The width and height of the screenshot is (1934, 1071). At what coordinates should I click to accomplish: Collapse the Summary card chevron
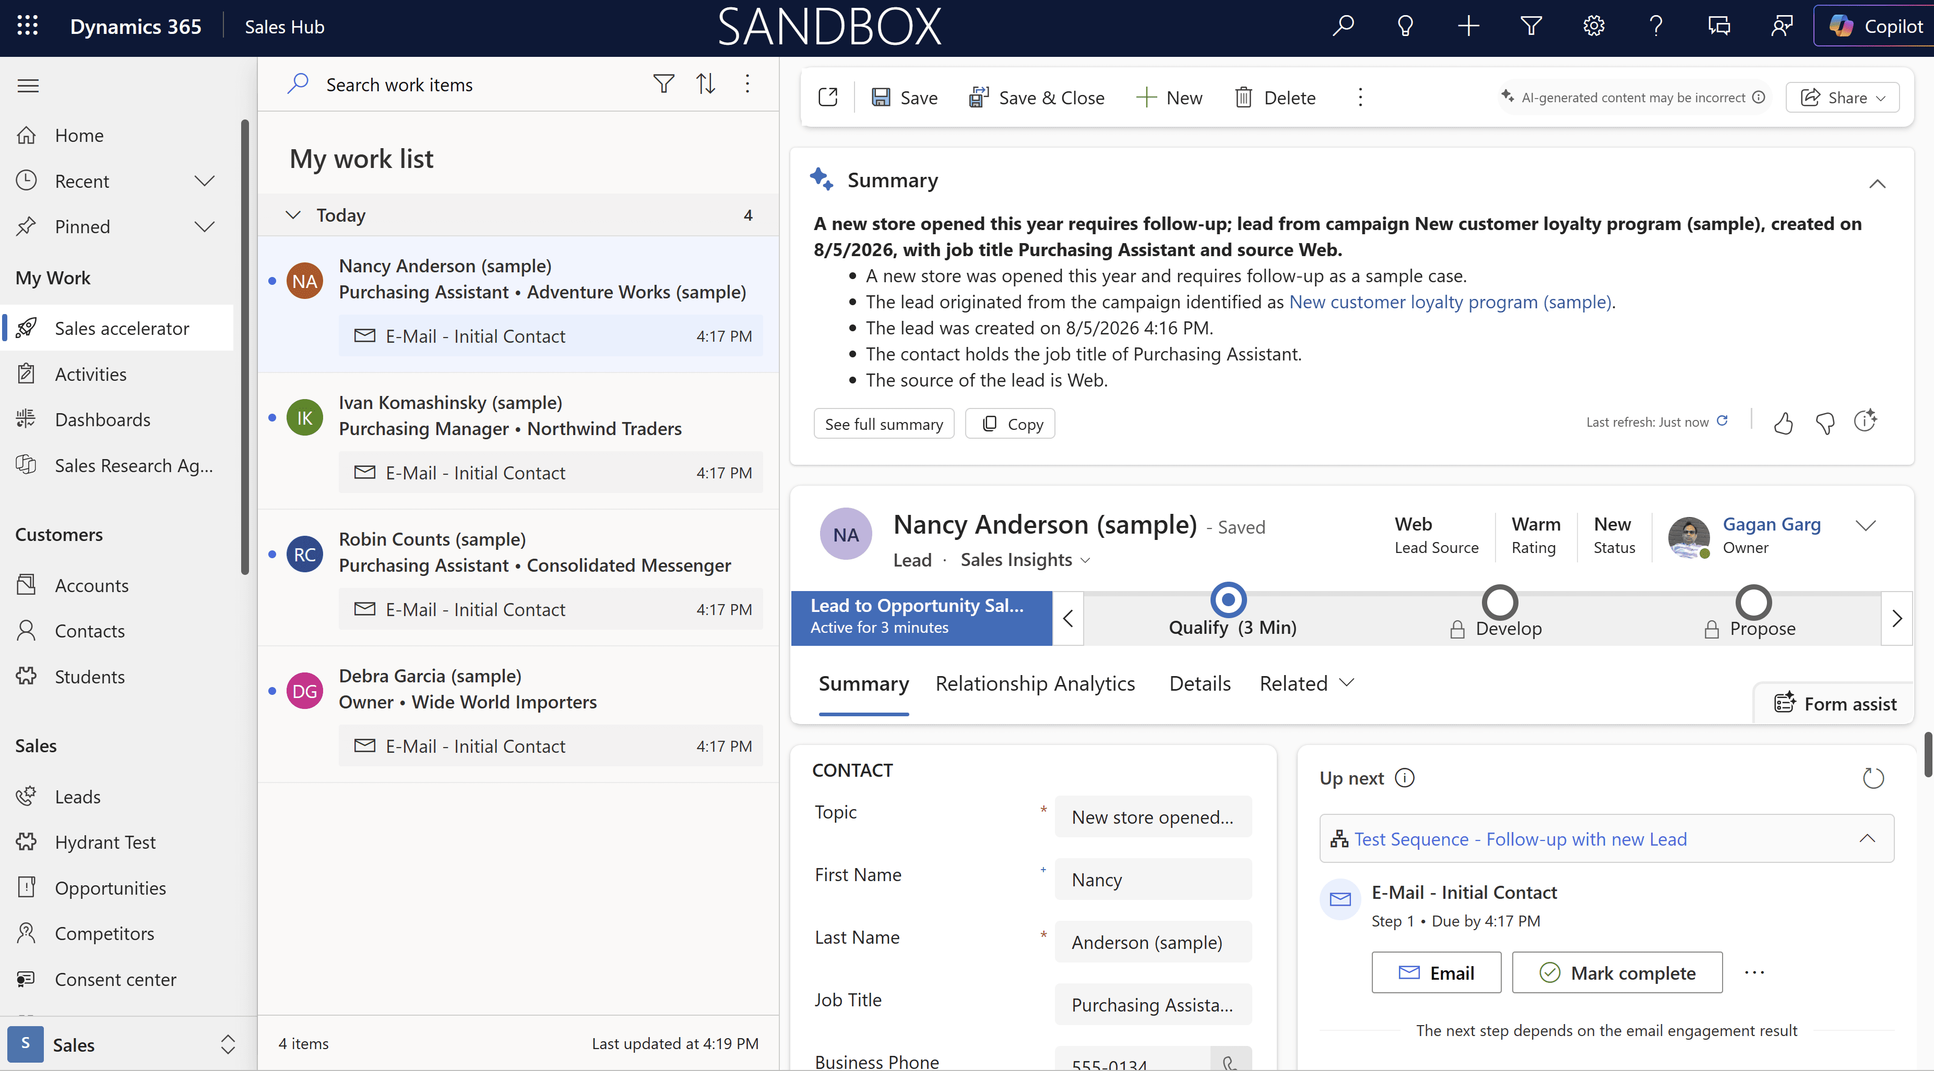pyautogui.click(x=1877, y=184)
